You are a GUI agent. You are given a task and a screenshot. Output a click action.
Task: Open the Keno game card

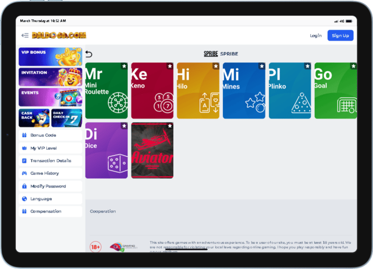[152, 91]
